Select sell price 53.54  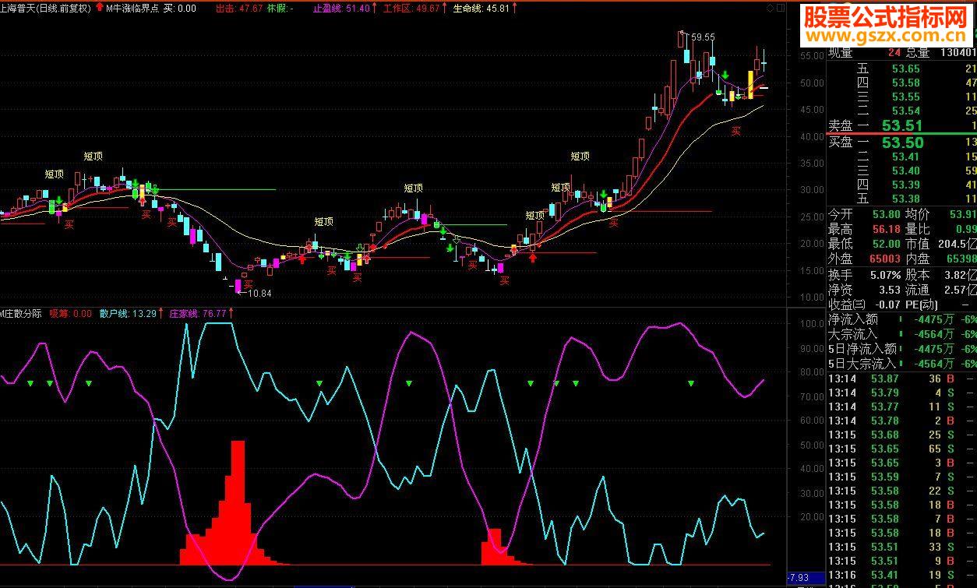pos(906,111)
